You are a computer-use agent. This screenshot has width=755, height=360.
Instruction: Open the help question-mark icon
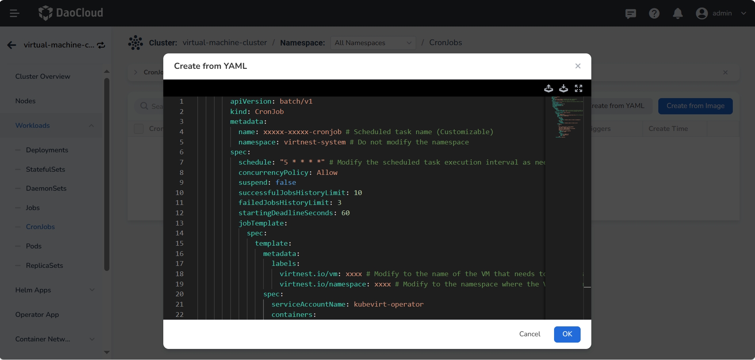pos(654,13)
